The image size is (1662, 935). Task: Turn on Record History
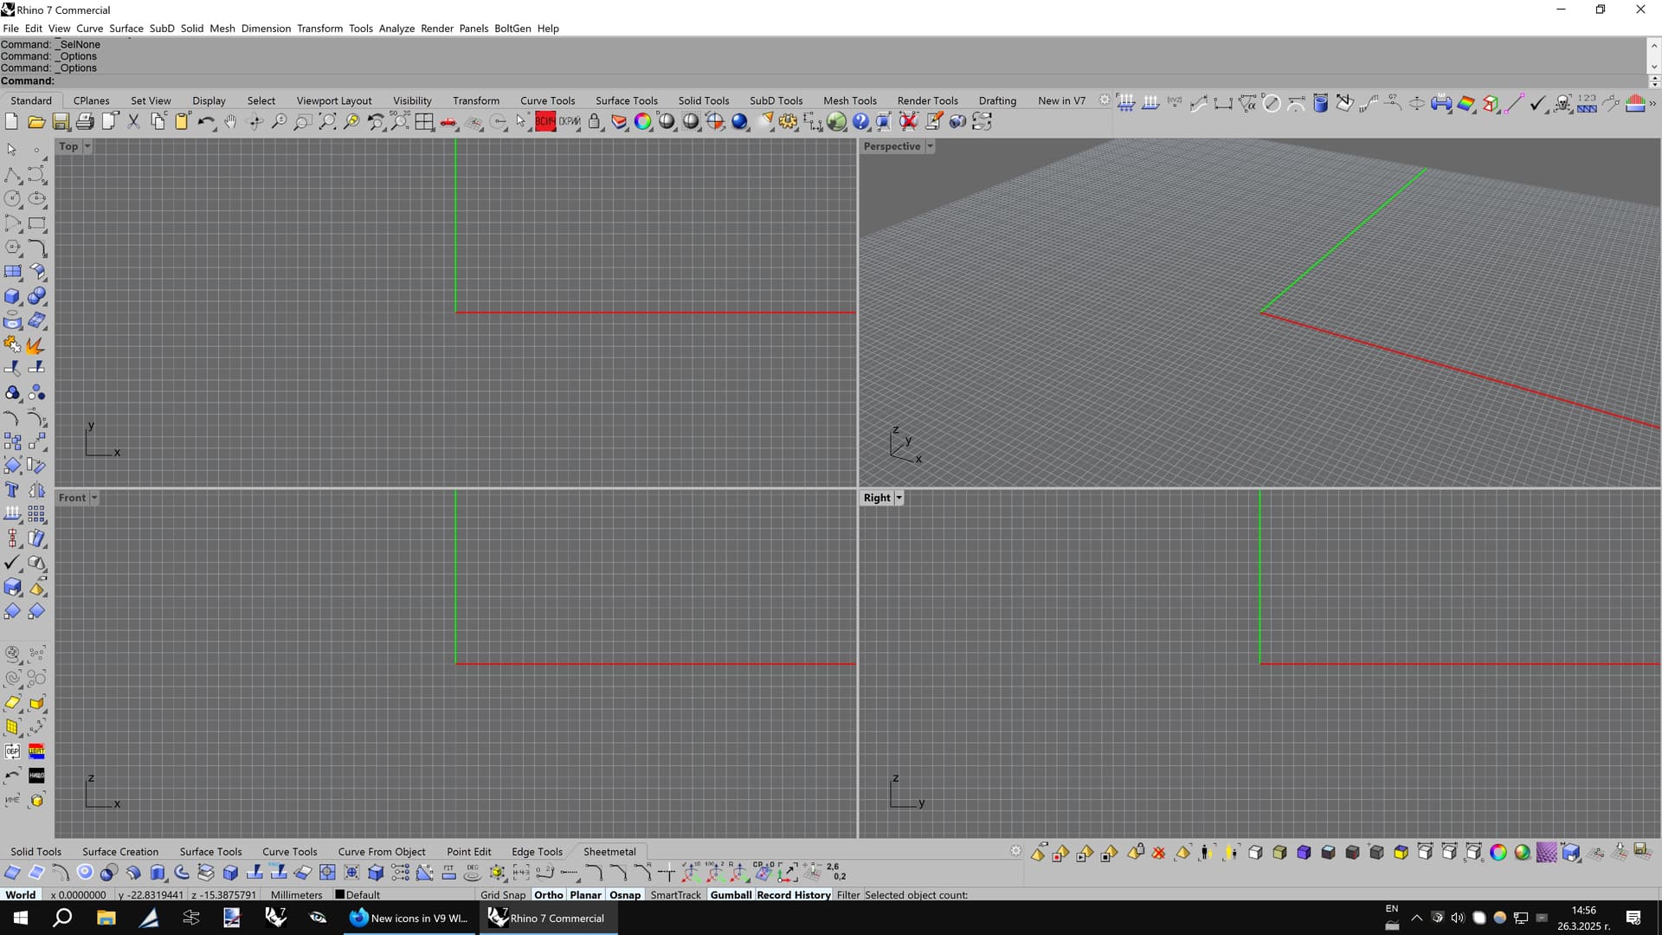(793, 894)
